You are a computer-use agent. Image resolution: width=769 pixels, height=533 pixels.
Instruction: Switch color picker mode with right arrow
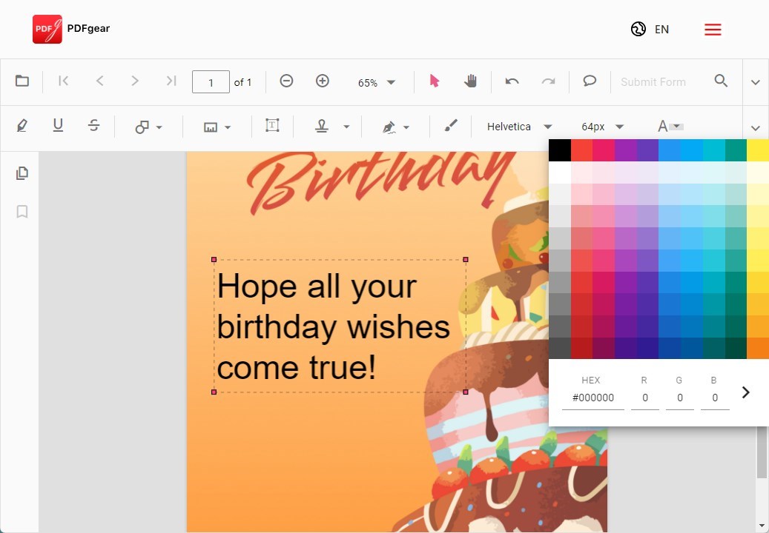pos(746,392)
